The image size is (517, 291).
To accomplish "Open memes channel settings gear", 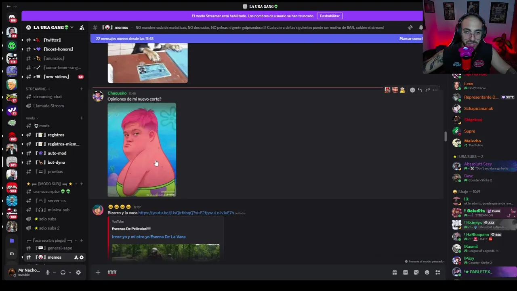I will (82, 257).
